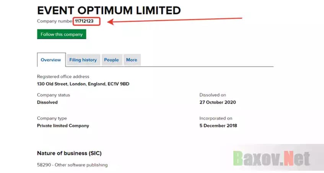Viewport: 324px width, 173px height.
Task: Click the Company status label
Action: (54, 95)
